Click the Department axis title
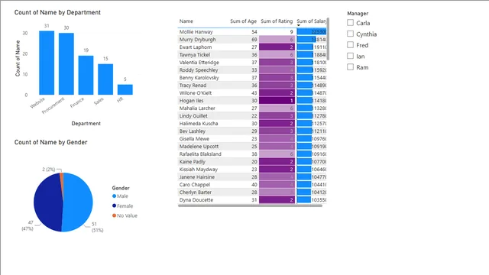The width and height of the screenshot is (489, 275). [86, 124]
